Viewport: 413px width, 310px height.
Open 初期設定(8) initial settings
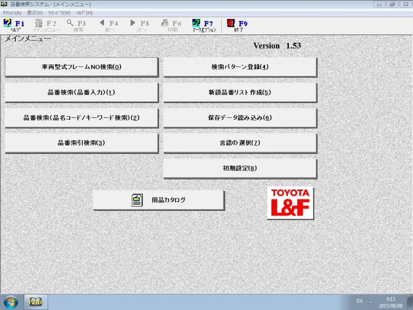240,169
